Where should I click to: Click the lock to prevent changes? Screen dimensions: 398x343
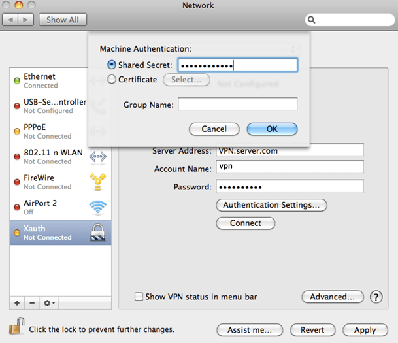(x=17, y=326)
